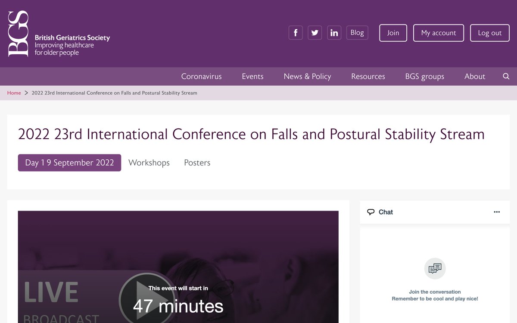Viewport: 517px width, 323px height.
Task: Open the BGS Facebook page icon
Action: pos(296,33)
